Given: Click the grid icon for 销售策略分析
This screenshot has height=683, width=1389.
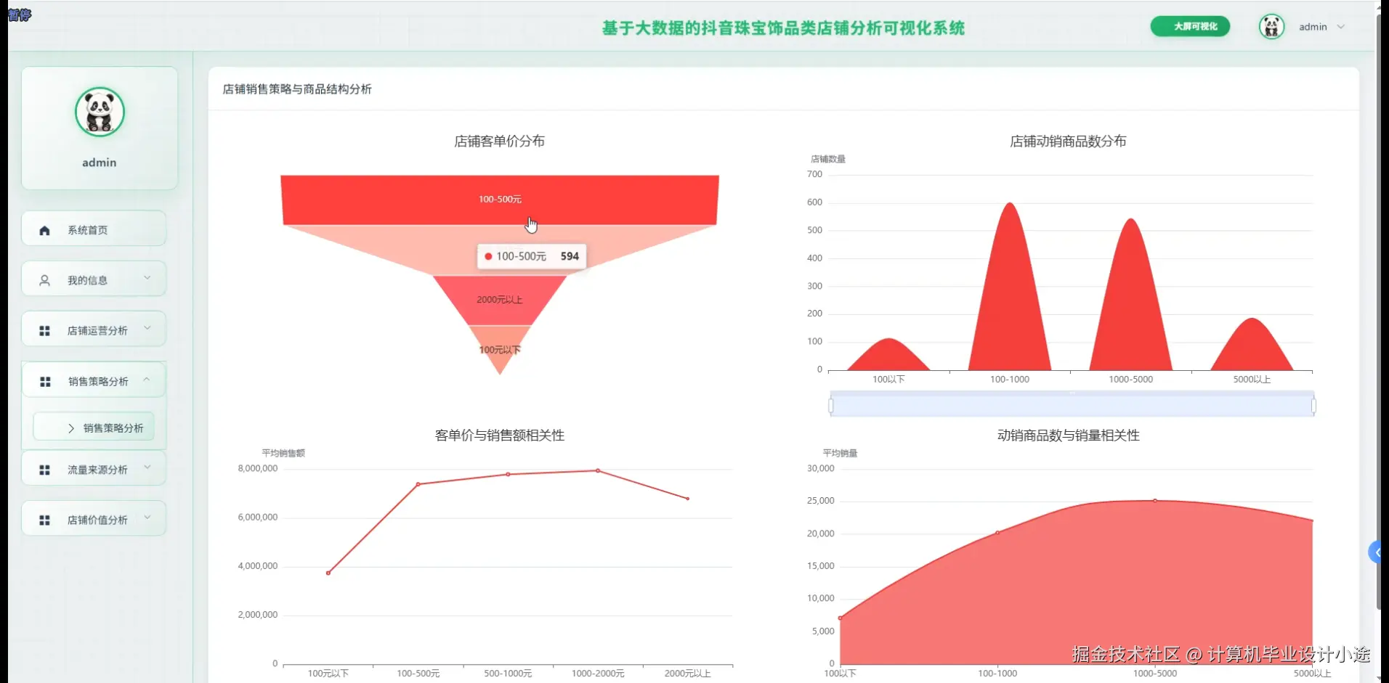Looking at the screenshot, I should pos(44,381).
